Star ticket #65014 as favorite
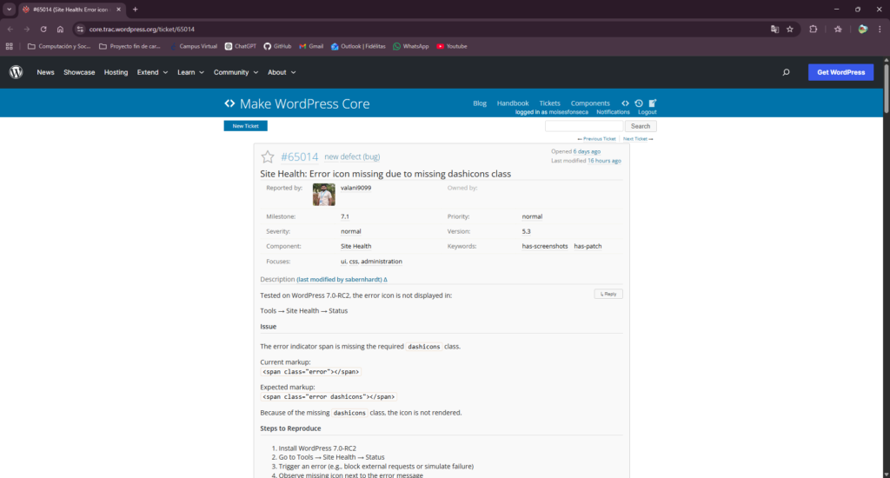 [268, 156]
